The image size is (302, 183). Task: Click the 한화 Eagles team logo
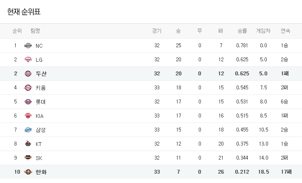pyautogui.click(x=28, y=172)
